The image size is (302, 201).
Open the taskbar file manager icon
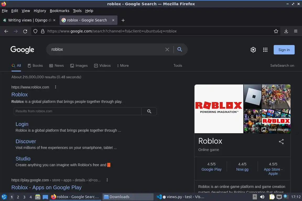[38, 197]
